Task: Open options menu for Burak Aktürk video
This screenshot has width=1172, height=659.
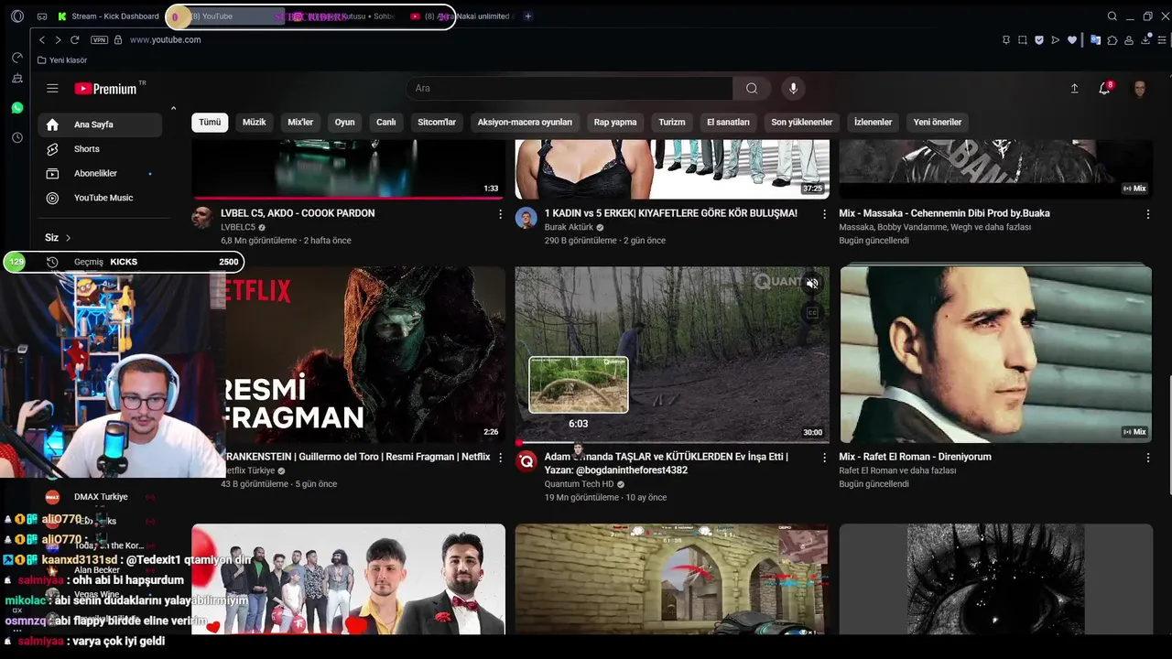Action: (x=824, y=214)
